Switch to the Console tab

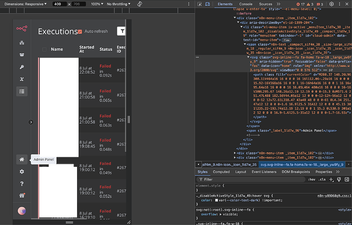(x=245, y=4)
